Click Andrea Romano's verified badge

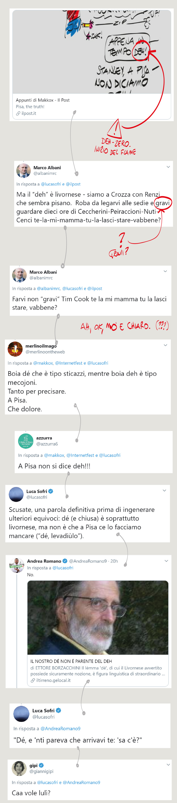click(x=65, y=561)
